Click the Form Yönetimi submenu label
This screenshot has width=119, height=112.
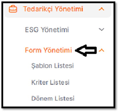tap(48, 50)
